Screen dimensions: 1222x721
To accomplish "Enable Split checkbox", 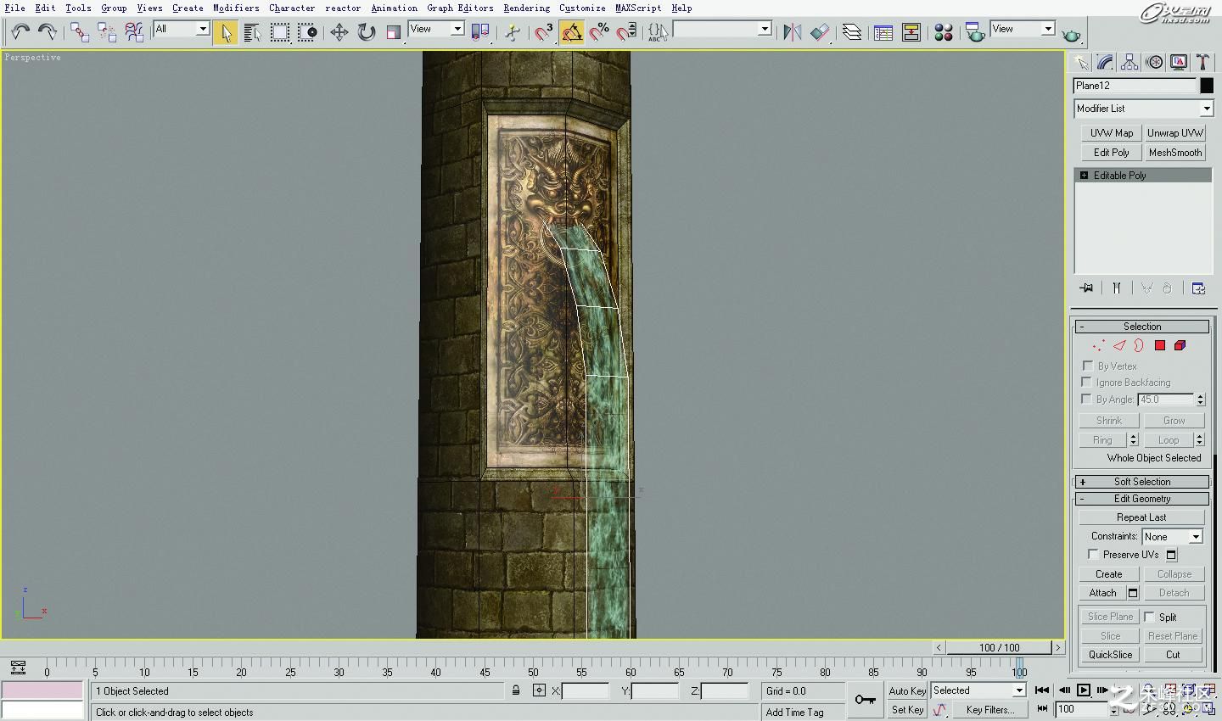I will coord(1150,617).
